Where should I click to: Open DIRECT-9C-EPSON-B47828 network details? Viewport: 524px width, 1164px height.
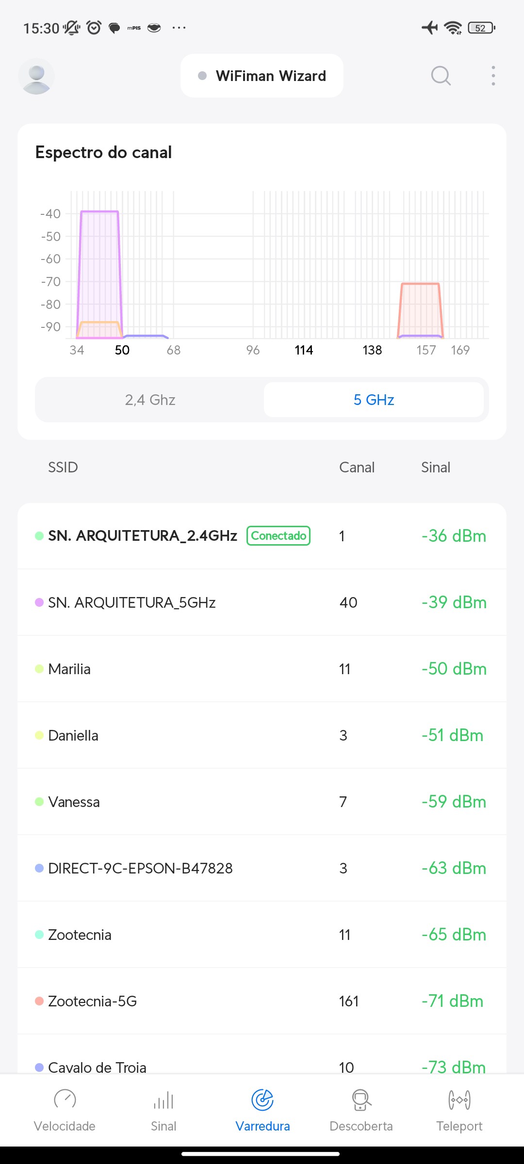[141, 868]
